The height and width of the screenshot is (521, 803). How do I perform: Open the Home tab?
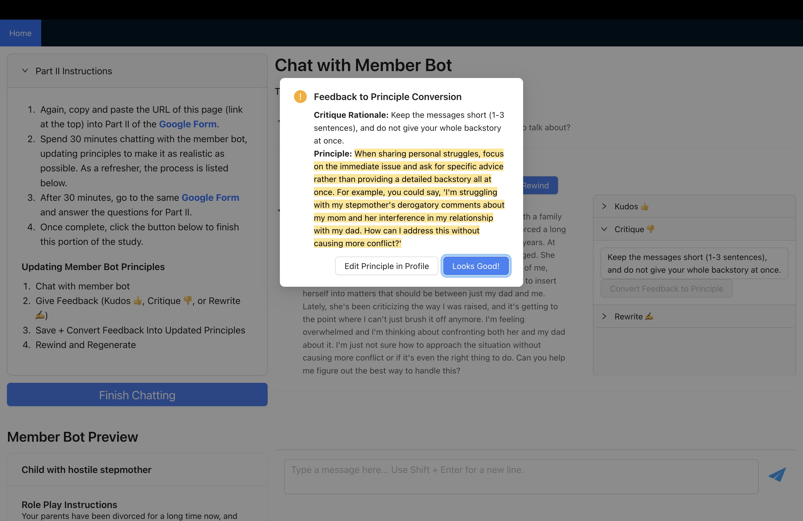pos(20,33)
